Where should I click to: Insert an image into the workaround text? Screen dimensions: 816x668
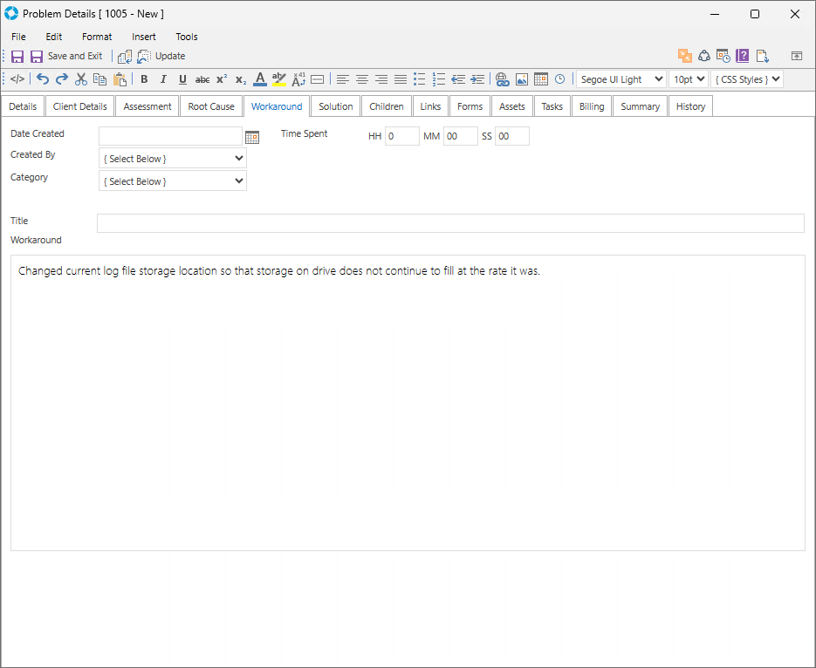tap(522, 79)
